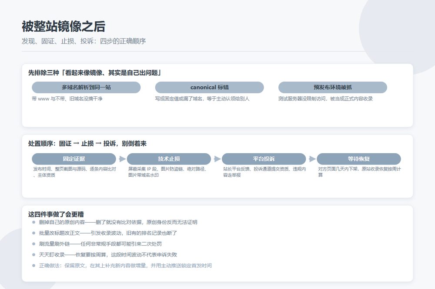
Task: Click the title 被整站镜像之后
Action: coord(64,26)
